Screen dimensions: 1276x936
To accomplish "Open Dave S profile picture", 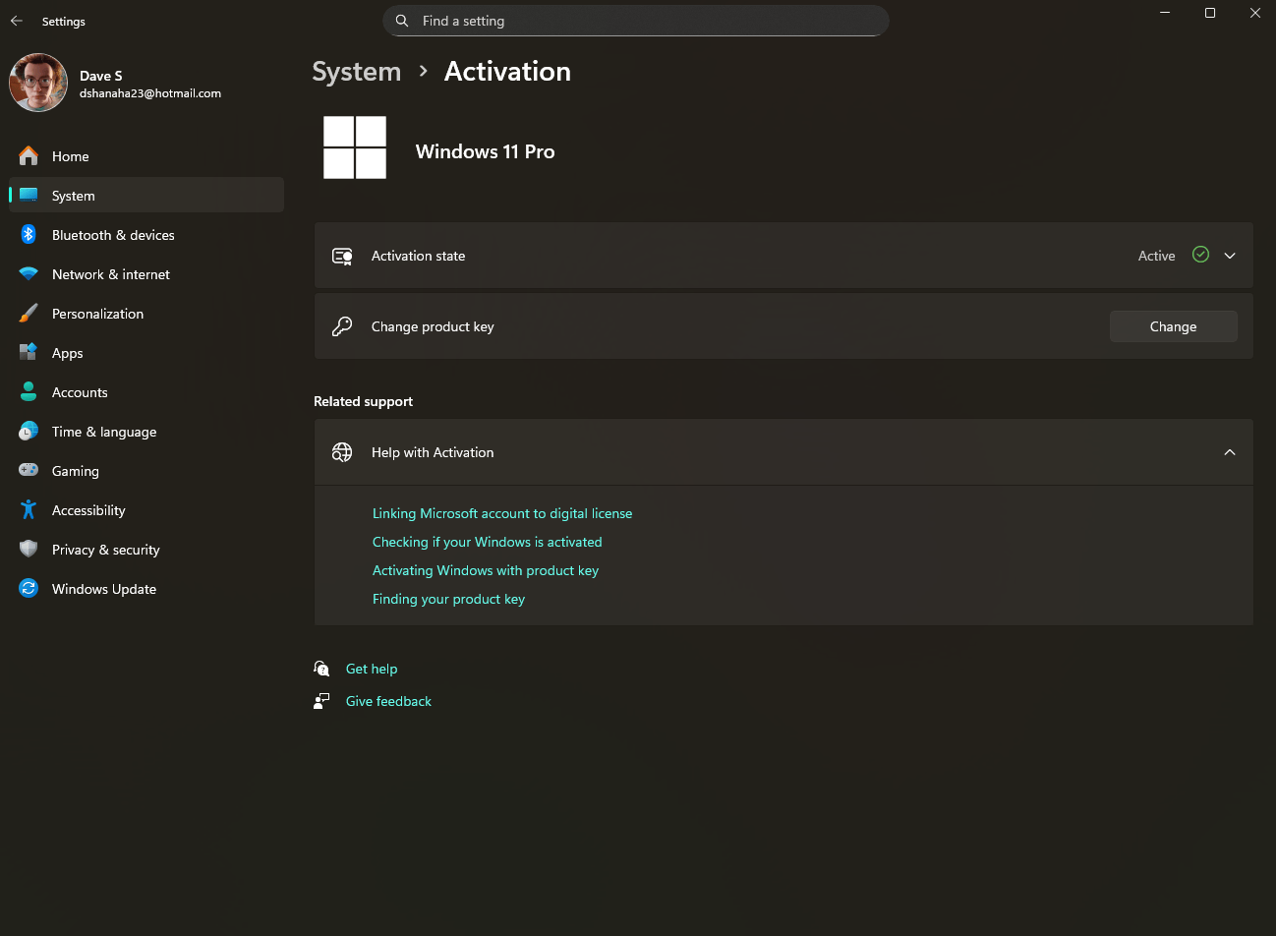I will (x=38, y=83).
